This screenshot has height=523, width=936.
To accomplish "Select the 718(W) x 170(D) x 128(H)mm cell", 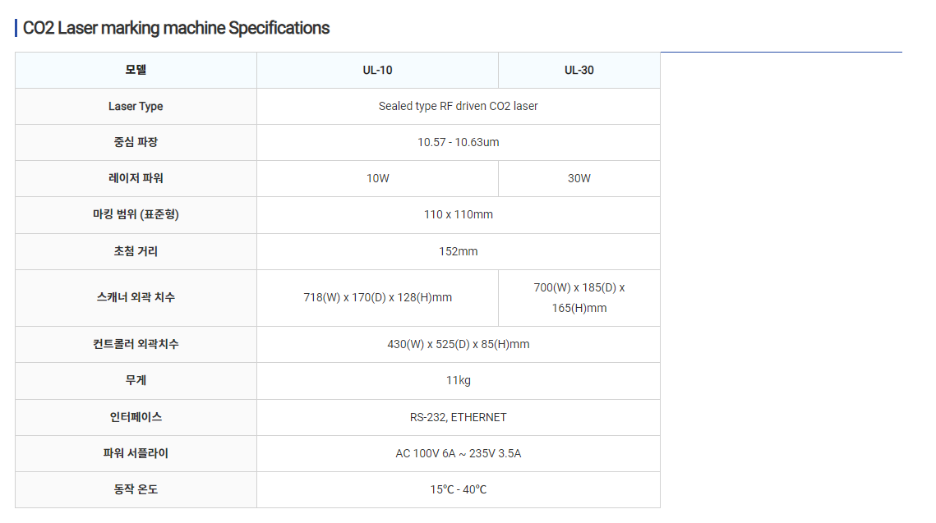I will (x=377, y=297).
